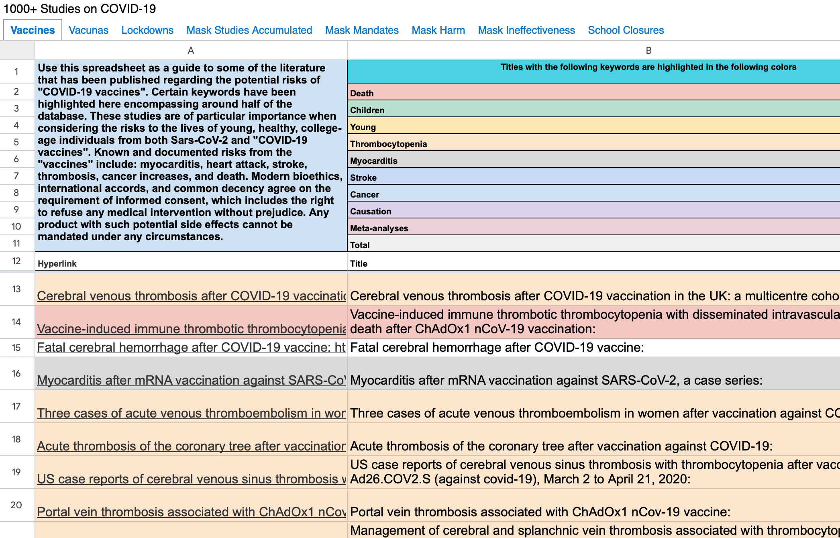Open Vaccine-induced immune thrombotic thrombocytopenia link
This screenshot has width=840, height=538.
click(x=191, y=329)
